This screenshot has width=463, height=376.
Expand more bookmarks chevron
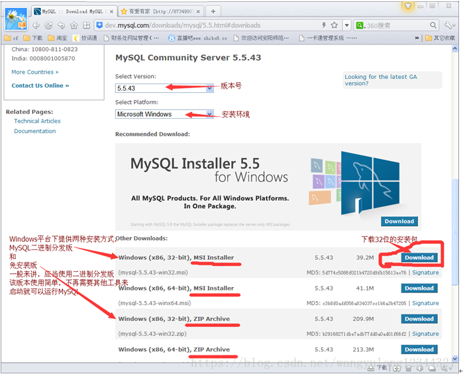(417, 38)
